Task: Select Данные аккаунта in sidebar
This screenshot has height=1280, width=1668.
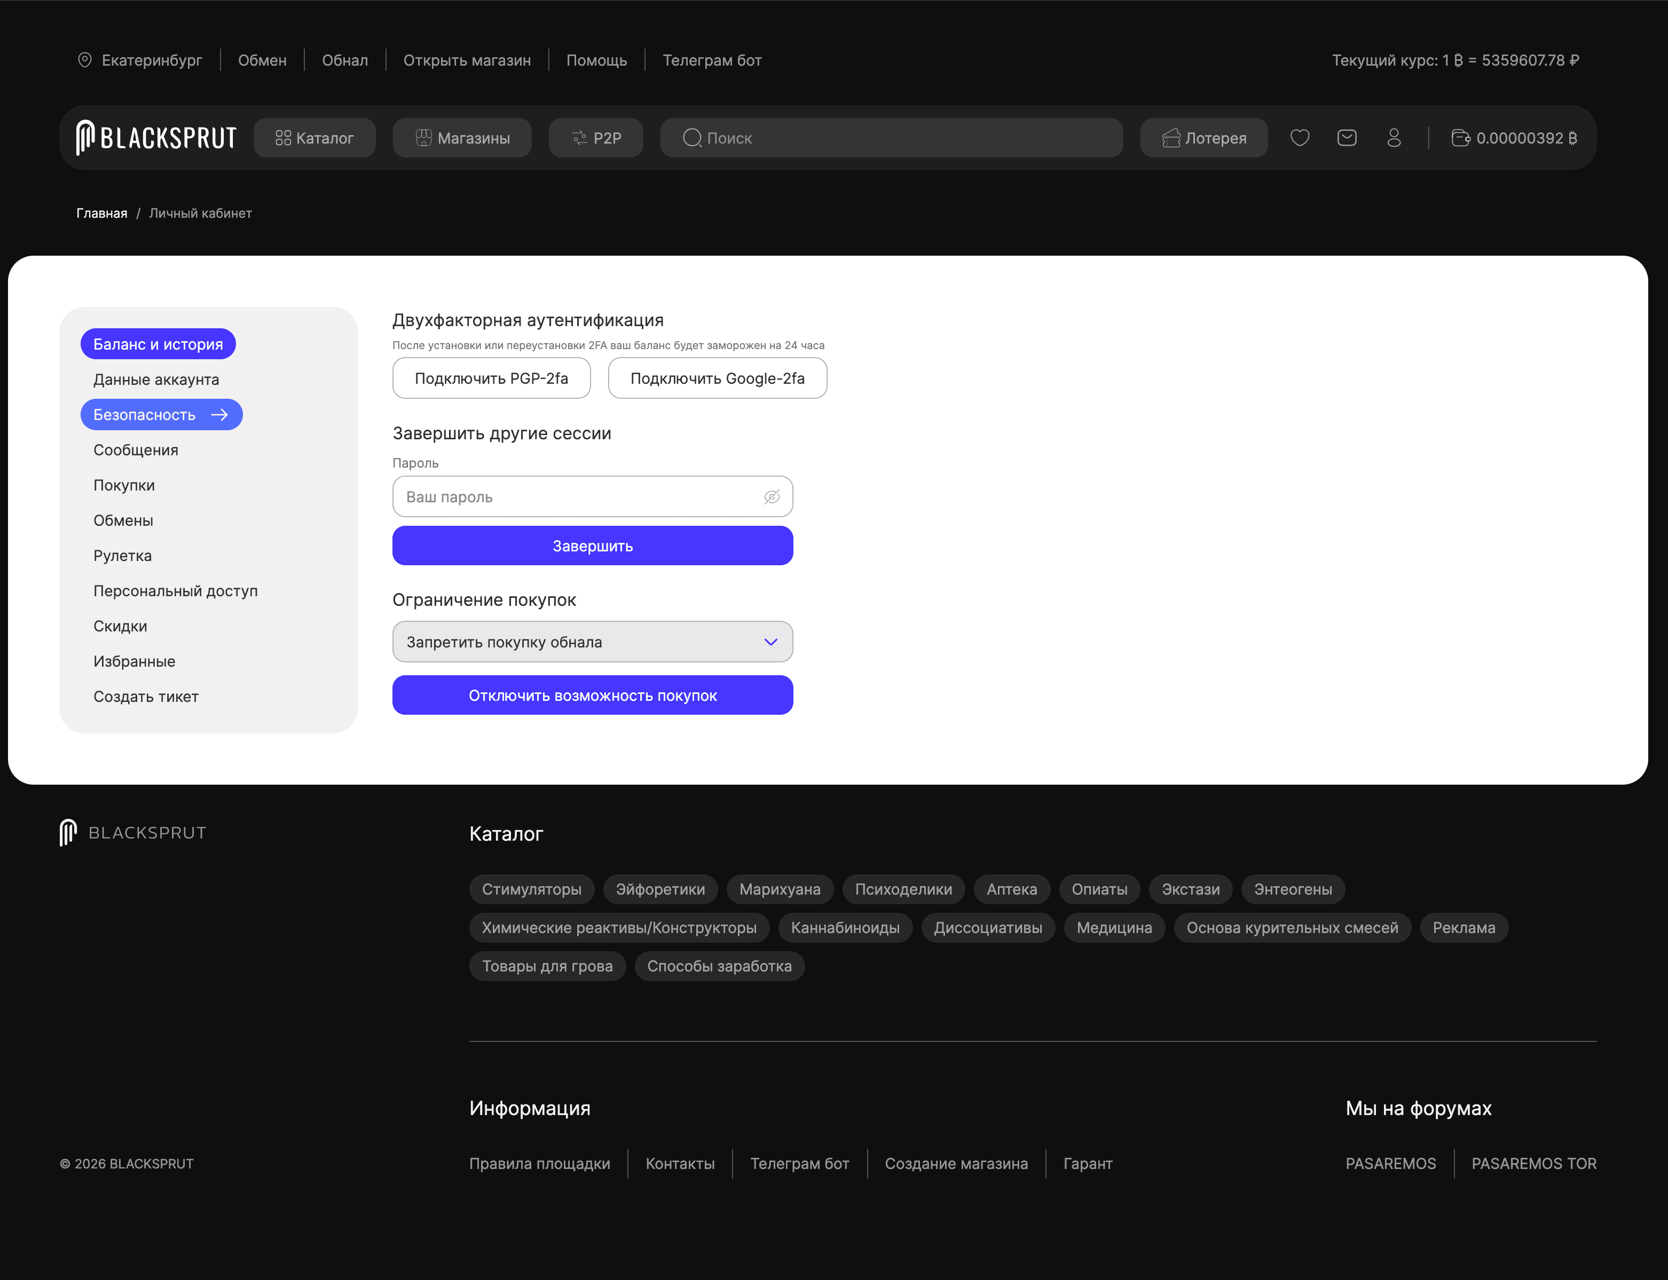Action: pyautogui.click(x=156, y=380)
